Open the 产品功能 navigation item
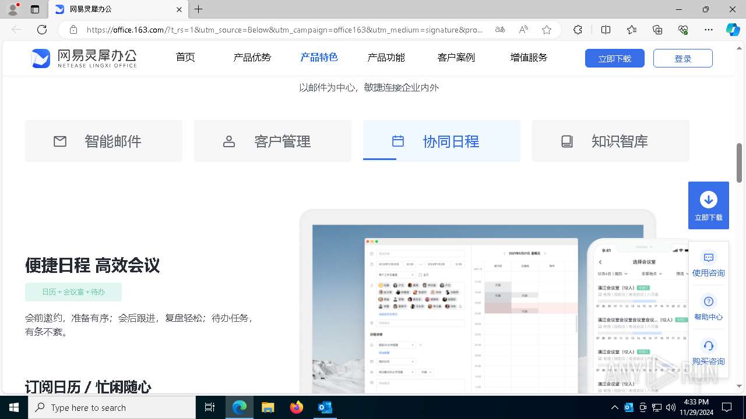The width and height of the screenshot is (746, 419). click(x=386, y=57)
